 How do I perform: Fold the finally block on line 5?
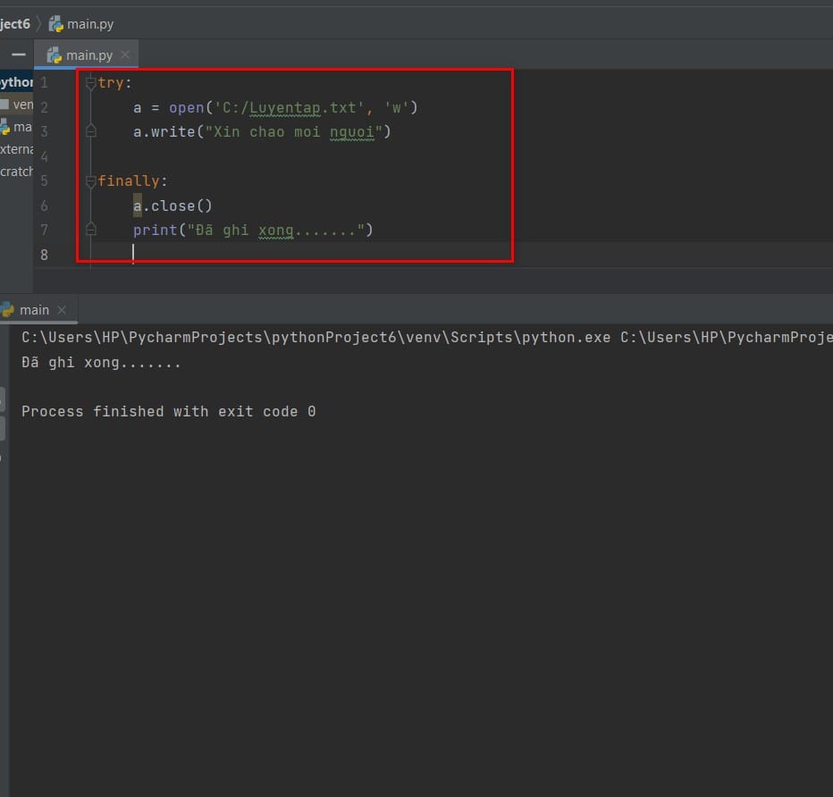pos(91,181)
